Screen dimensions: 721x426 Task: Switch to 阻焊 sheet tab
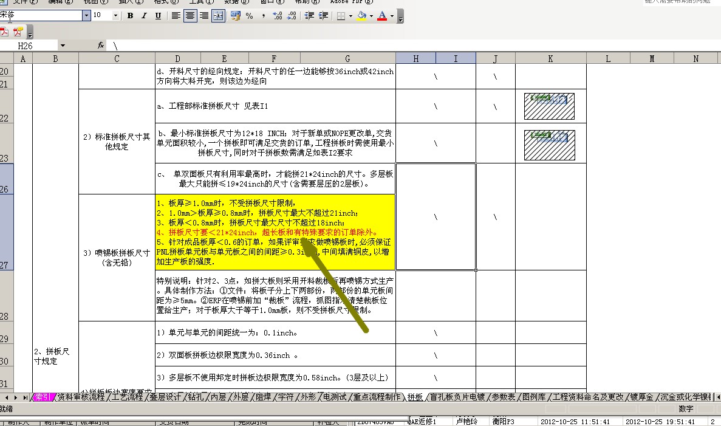tap(264, 397)
